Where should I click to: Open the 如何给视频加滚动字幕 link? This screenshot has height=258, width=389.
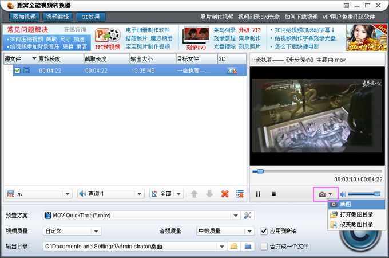point(304,30)
